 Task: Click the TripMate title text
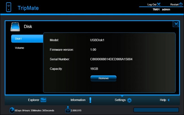click(28, 8)
